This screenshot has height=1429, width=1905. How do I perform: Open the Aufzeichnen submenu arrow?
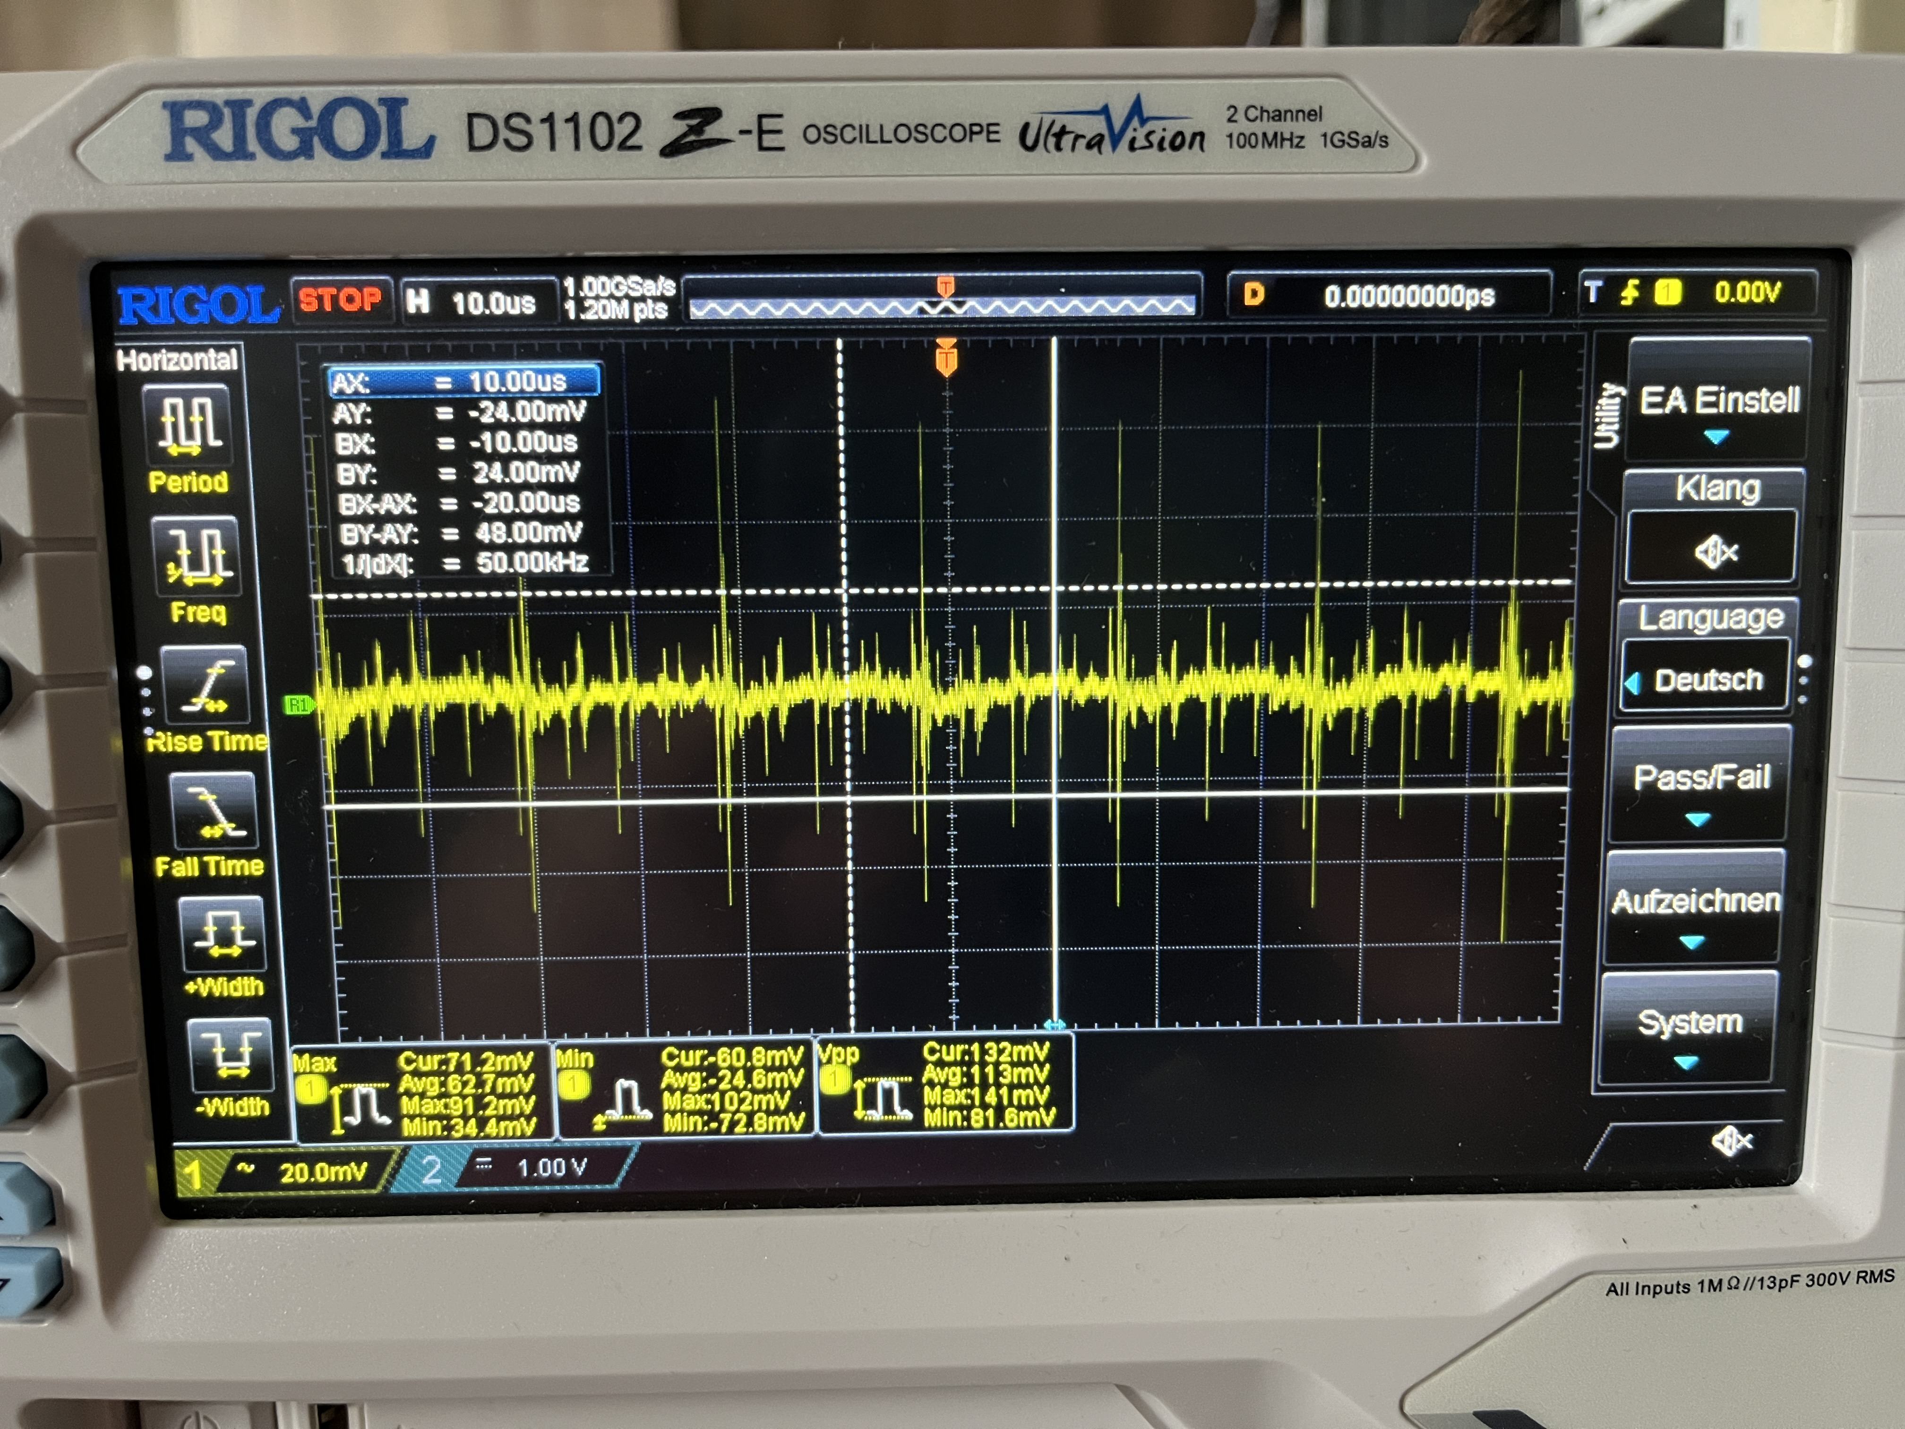click(1692, 942)
